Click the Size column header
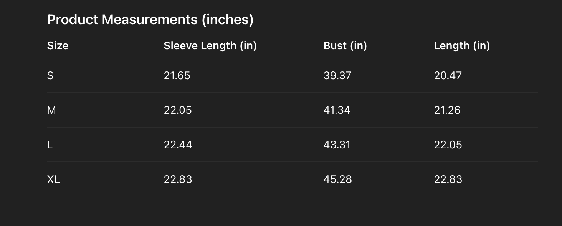The height and width of the screenshot is (226, 562). click(58, 46)
